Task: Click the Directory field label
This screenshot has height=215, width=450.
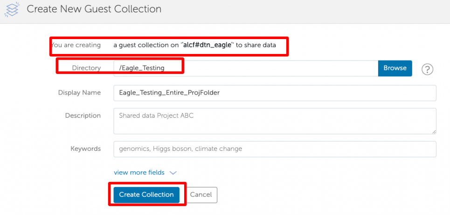Action: coord(86,68)
